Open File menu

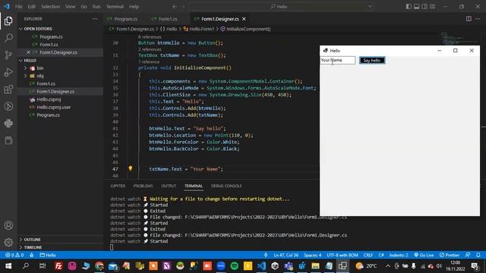click(x=18, y=7)
